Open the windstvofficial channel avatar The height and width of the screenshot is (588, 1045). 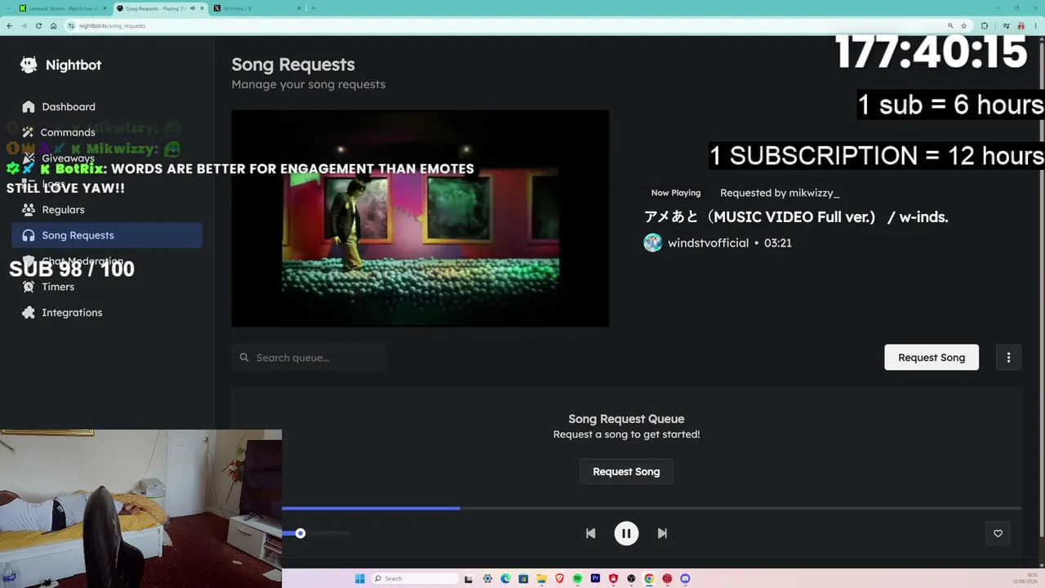point(653,243)
